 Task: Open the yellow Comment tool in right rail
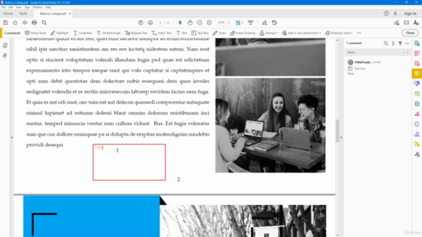tap(417, 73)
